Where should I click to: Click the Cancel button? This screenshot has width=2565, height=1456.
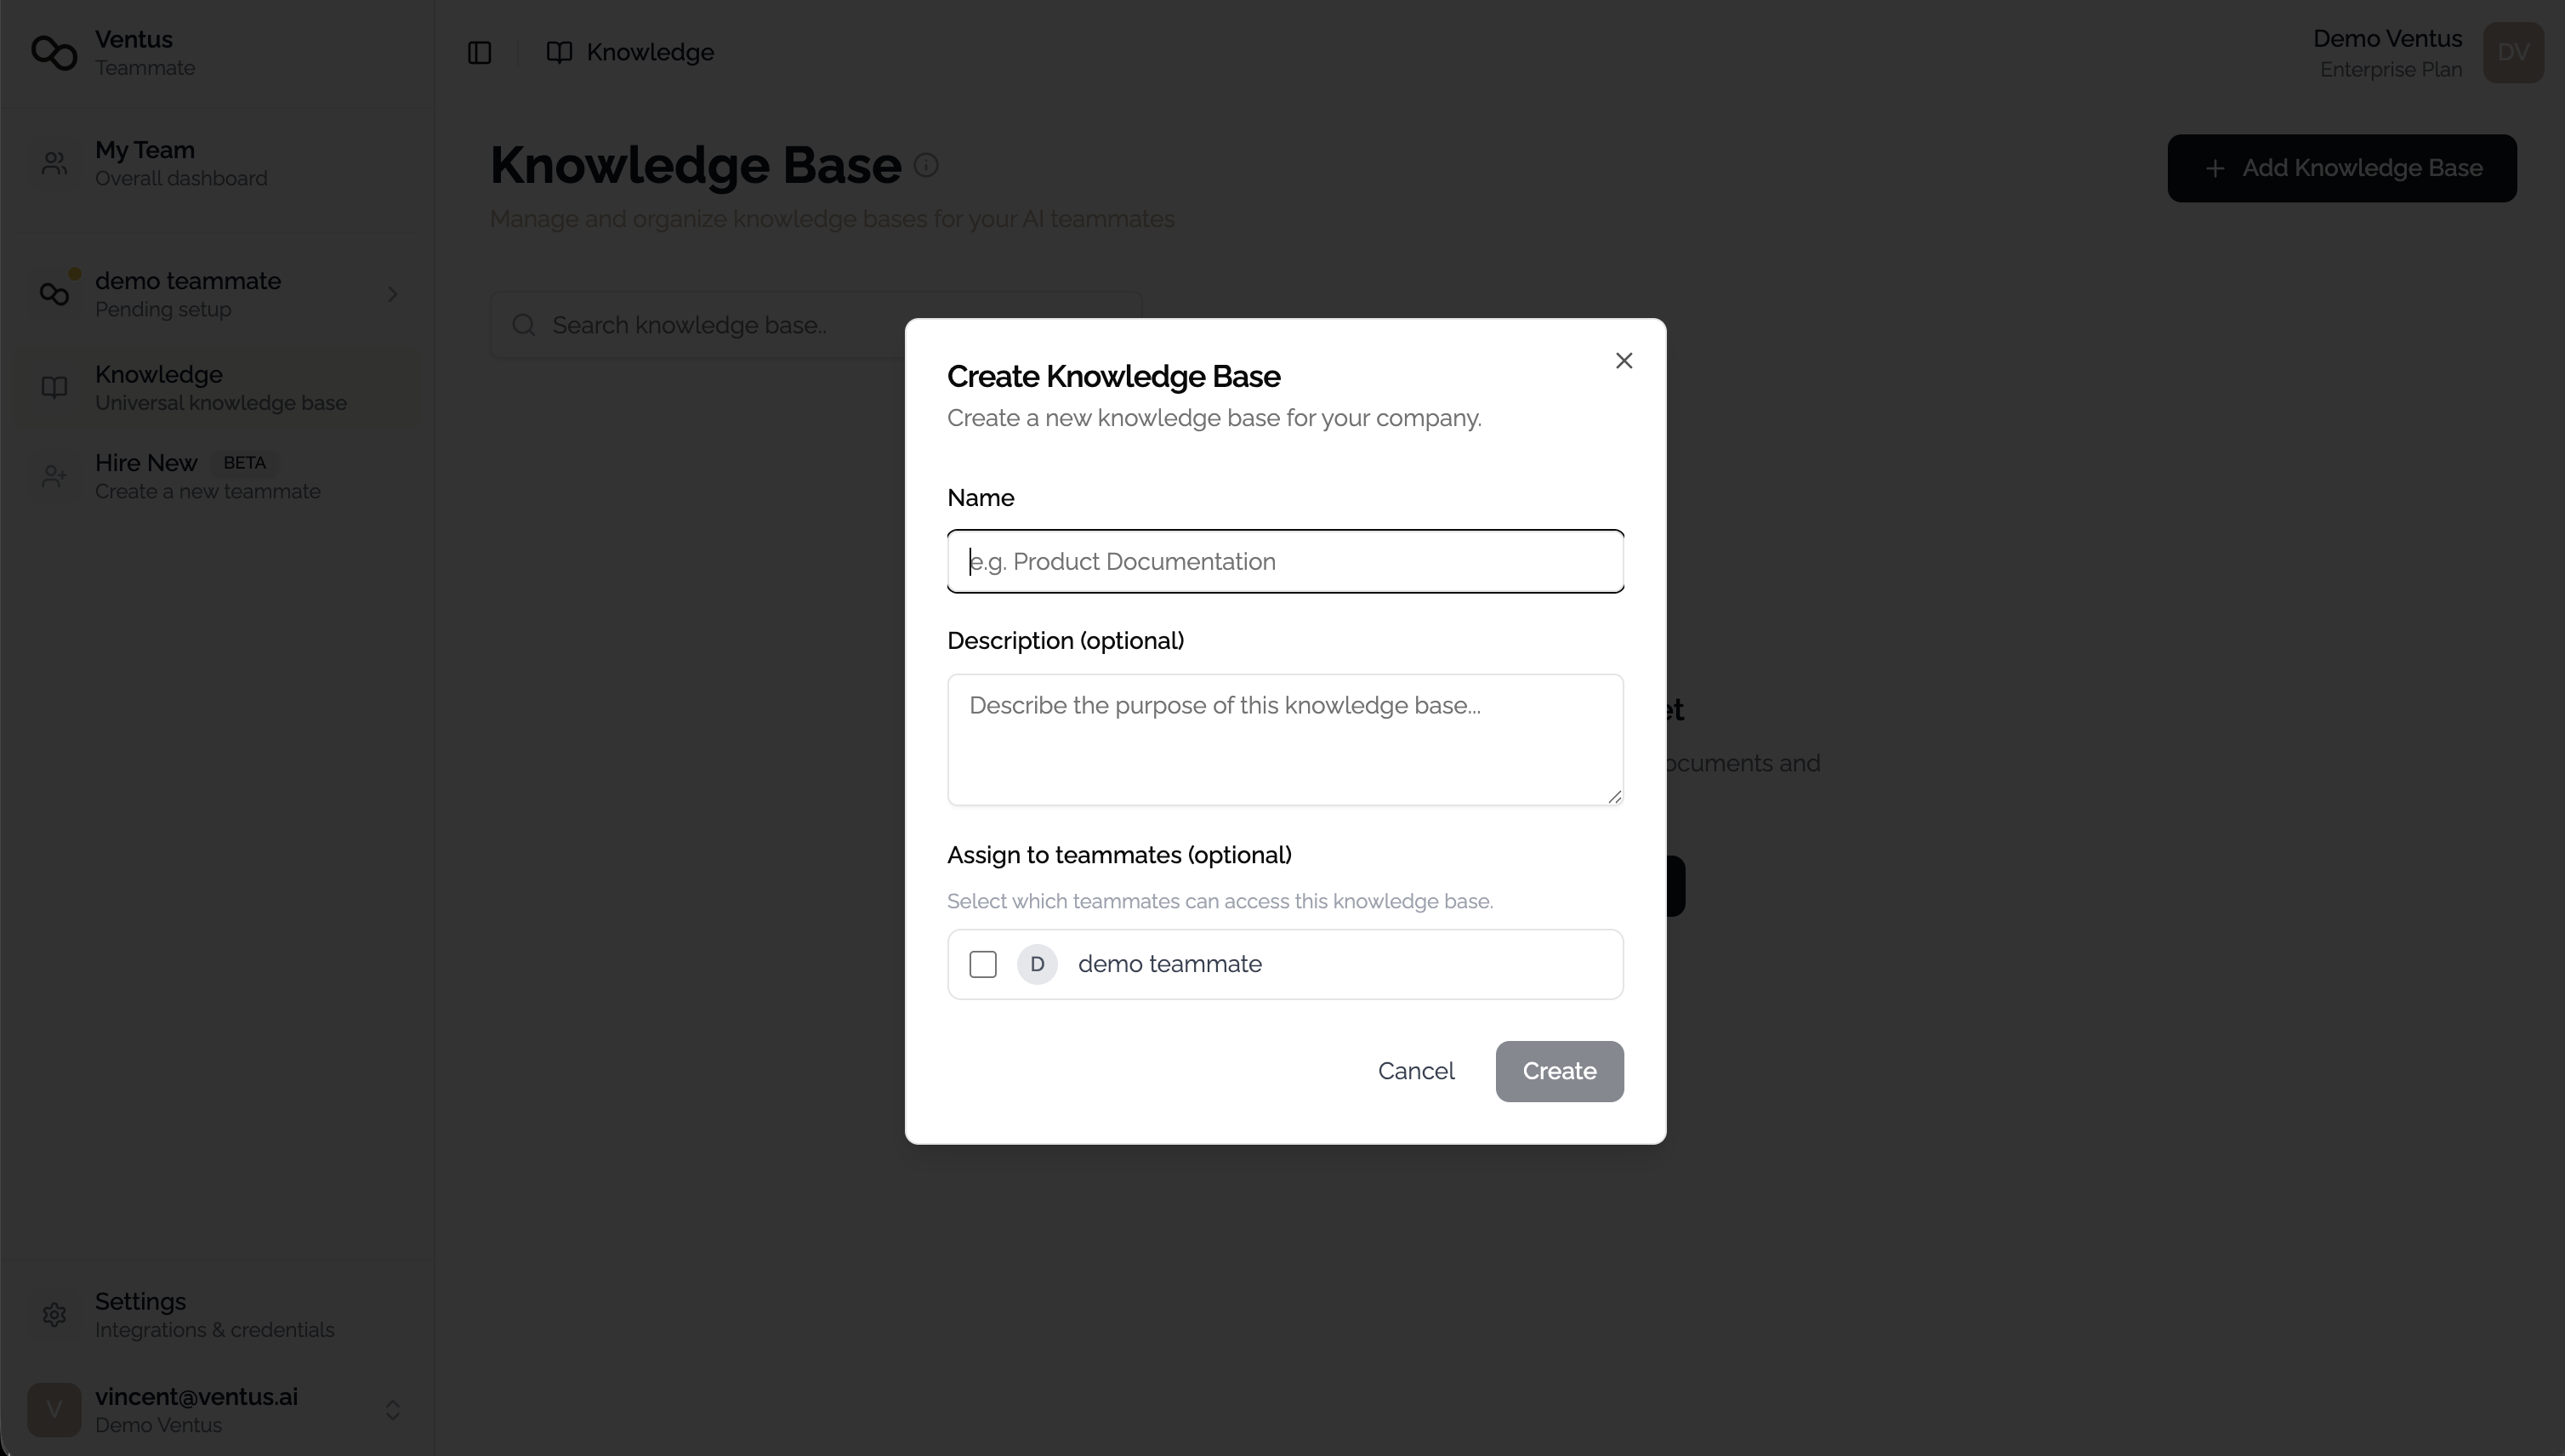pyautogui.click(x=1416, y=1070)
